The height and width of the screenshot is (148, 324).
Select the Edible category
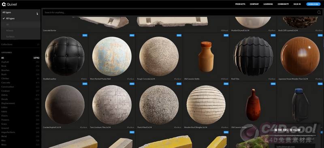[20, 107]
